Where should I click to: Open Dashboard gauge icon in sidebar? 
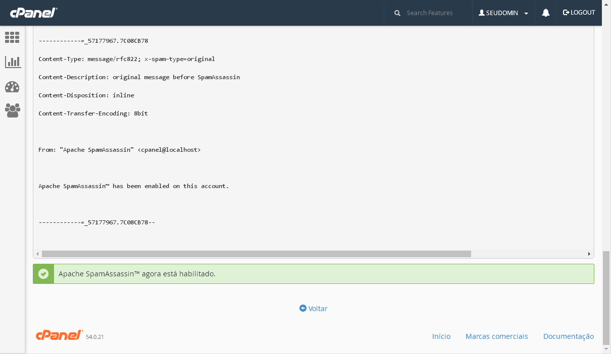12,87
